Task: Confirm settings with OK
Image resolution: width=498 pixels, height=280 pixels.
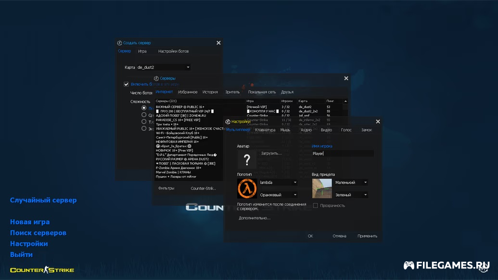Action: click(310, 236)
